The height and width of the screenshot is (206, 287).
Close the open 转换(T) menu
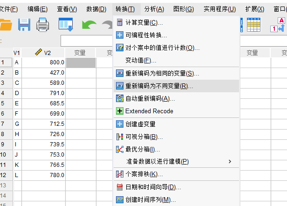tap(125, 9)
